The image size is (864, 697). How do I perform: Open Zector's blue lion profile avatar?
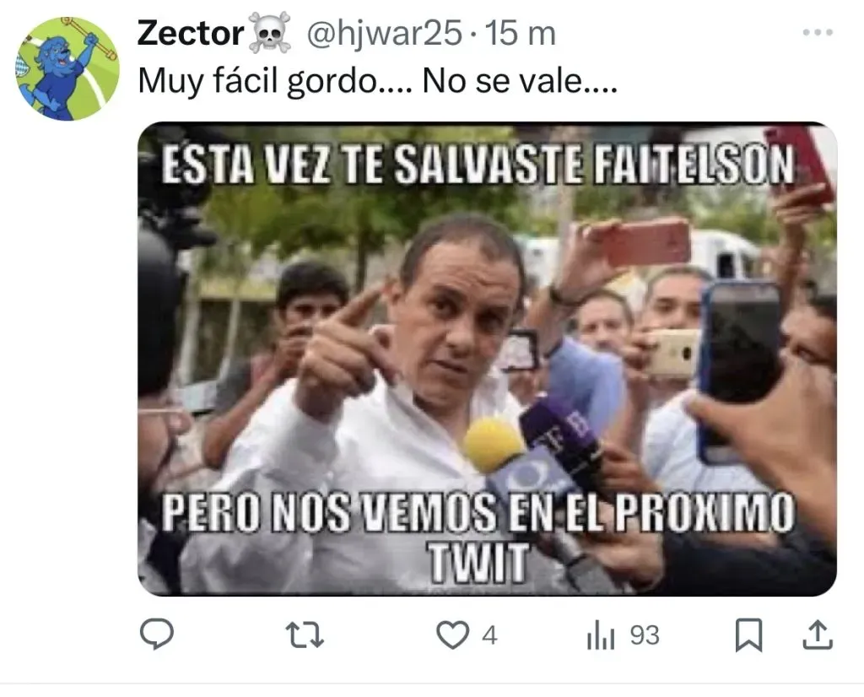point(67,68)
